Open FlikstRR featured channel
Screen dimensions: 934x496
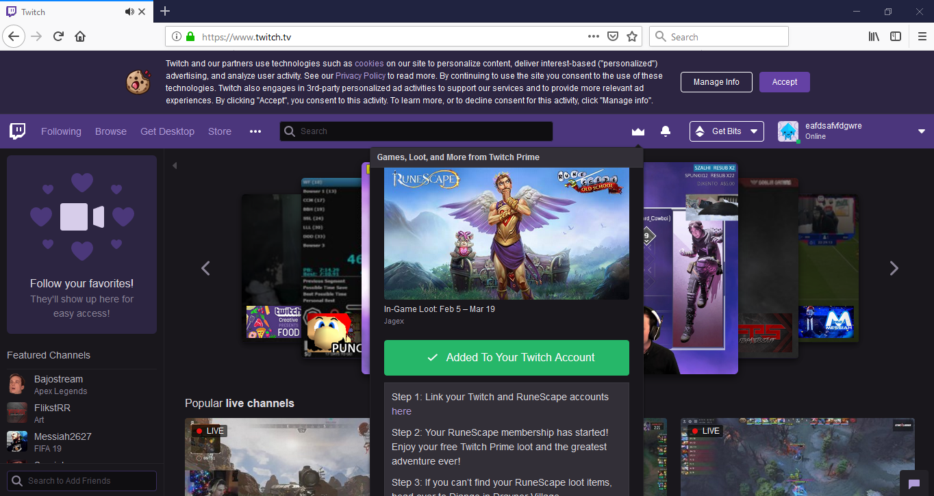[81, 413]
